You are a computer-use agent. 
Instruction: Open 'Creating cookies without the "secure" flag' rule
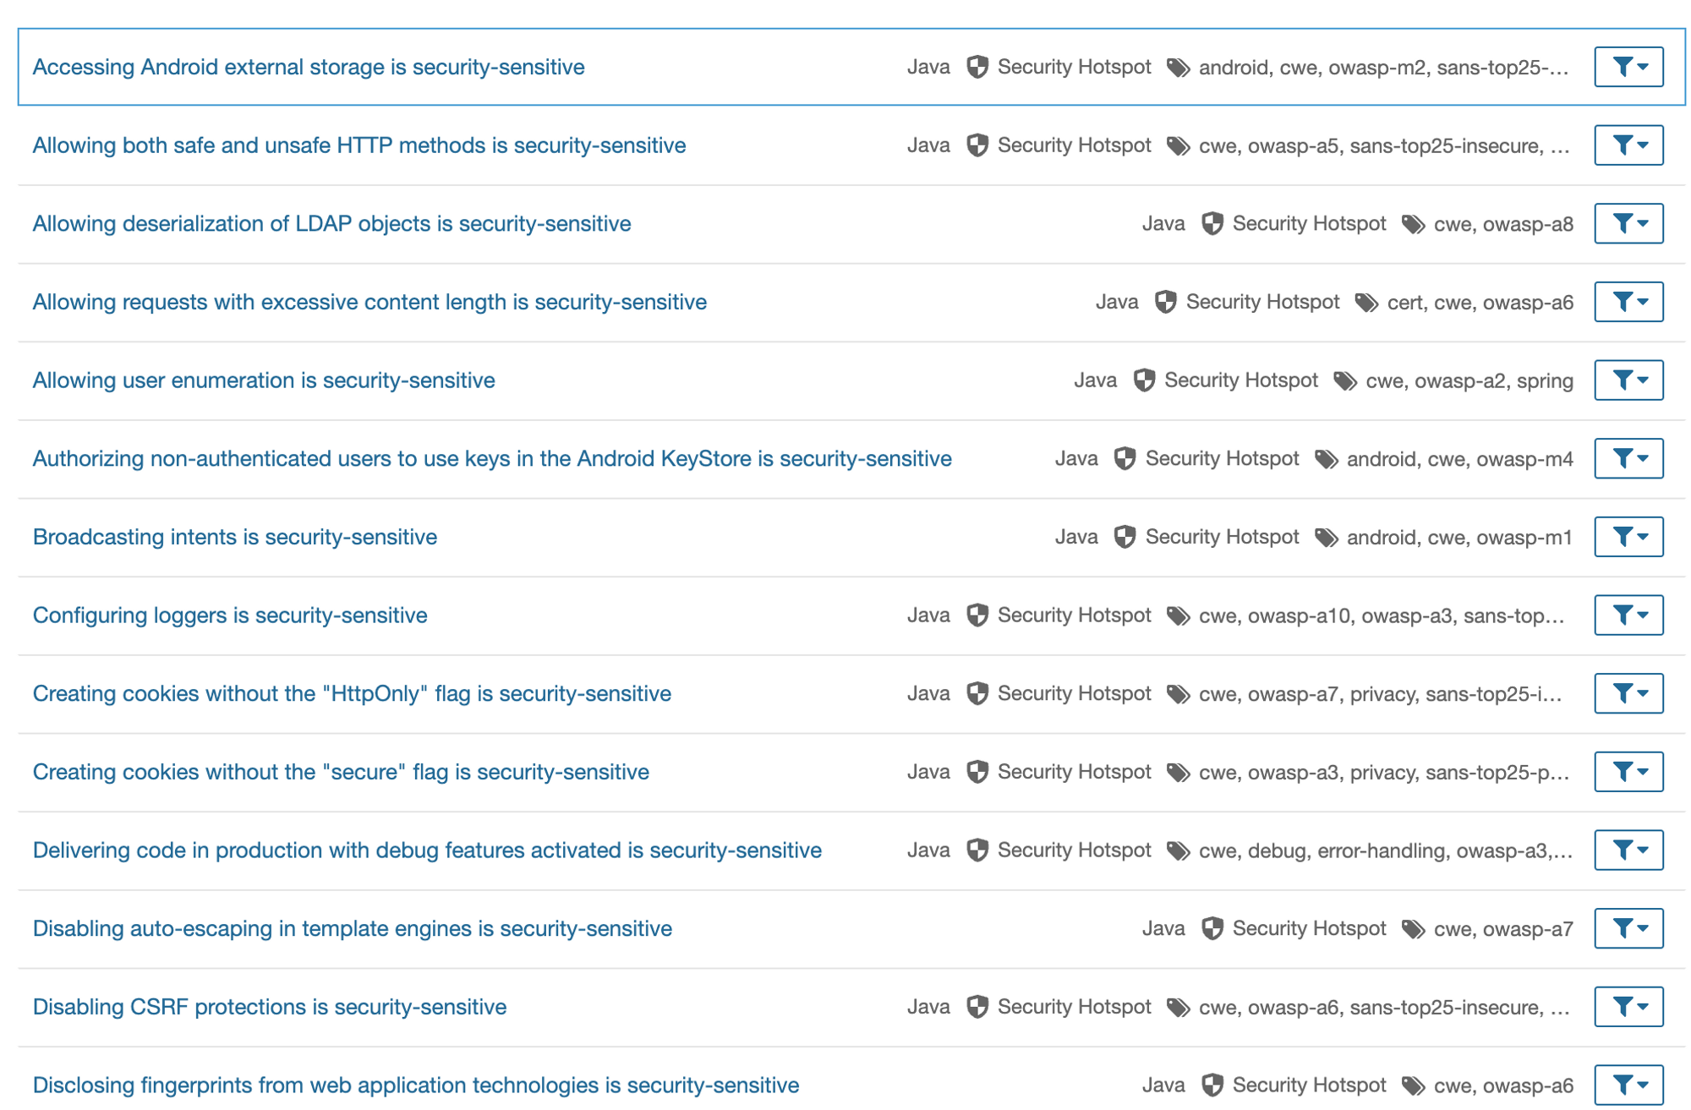[341, 772]
